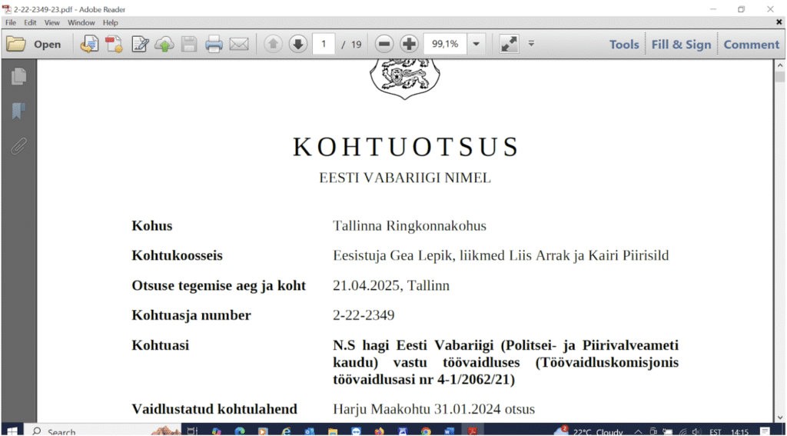Click the cloud upload icon
The width and height of the screenshot is (787, 436).
[x=164, y=44]
